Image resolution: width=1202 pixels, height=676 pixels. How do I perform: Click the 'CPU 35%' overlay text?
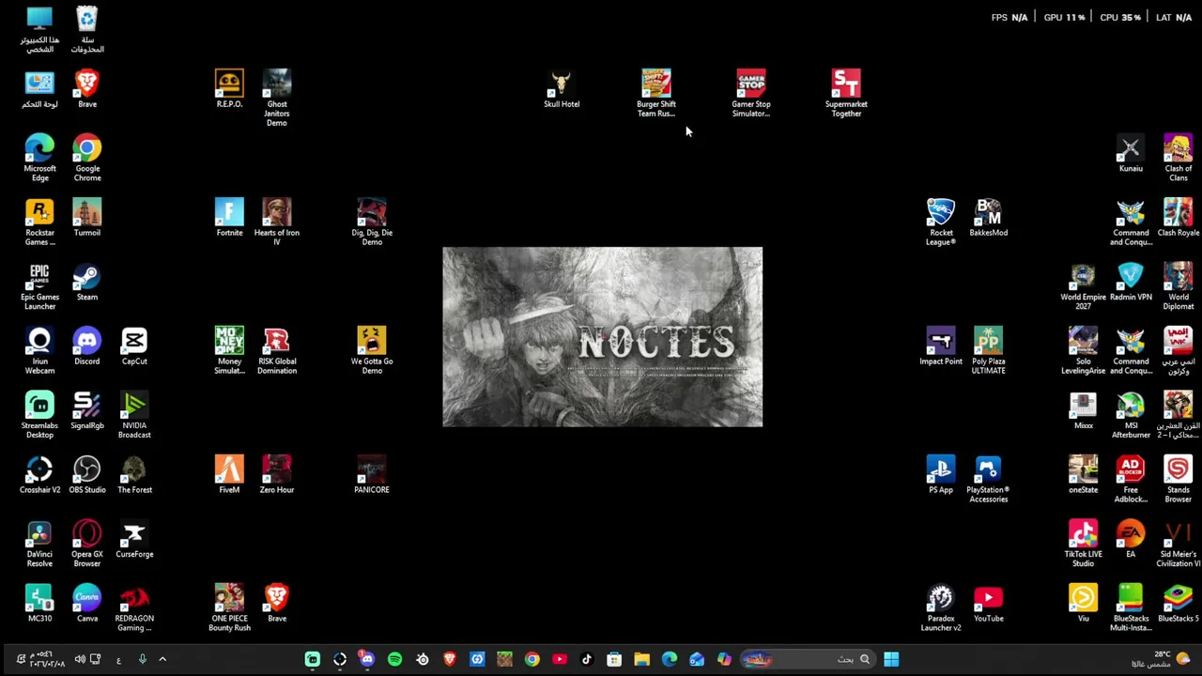pos(1119,17)
